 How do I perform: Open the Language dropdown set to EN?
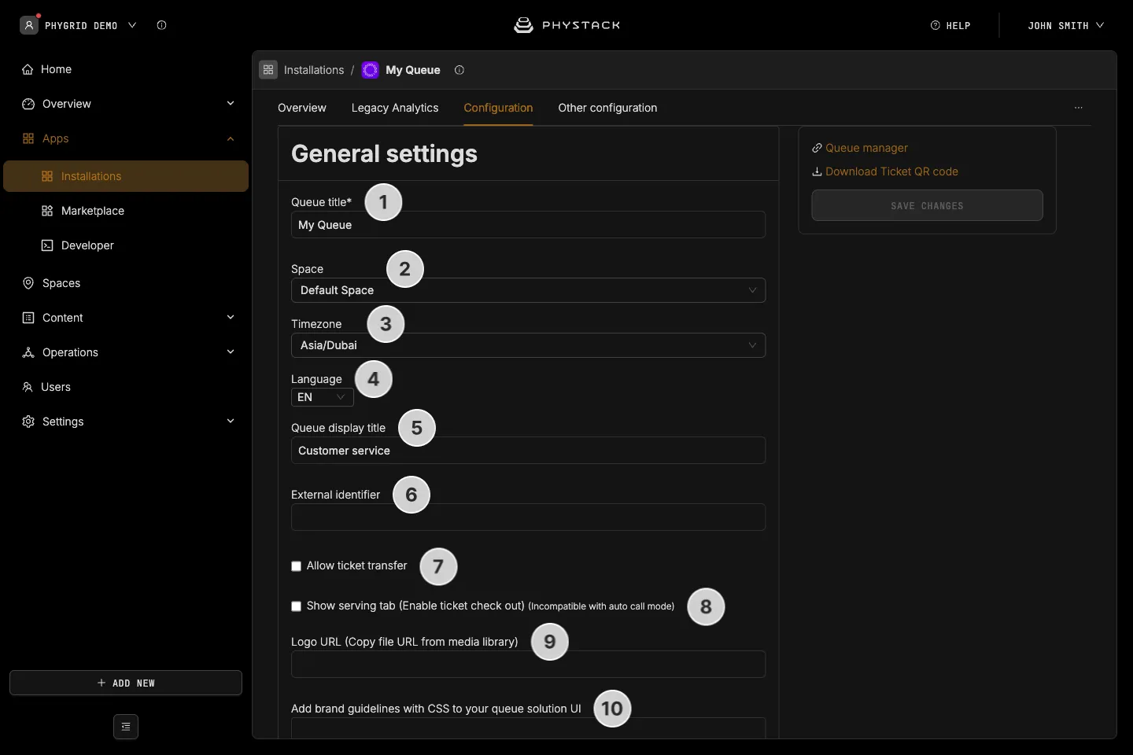pos(323,397)
